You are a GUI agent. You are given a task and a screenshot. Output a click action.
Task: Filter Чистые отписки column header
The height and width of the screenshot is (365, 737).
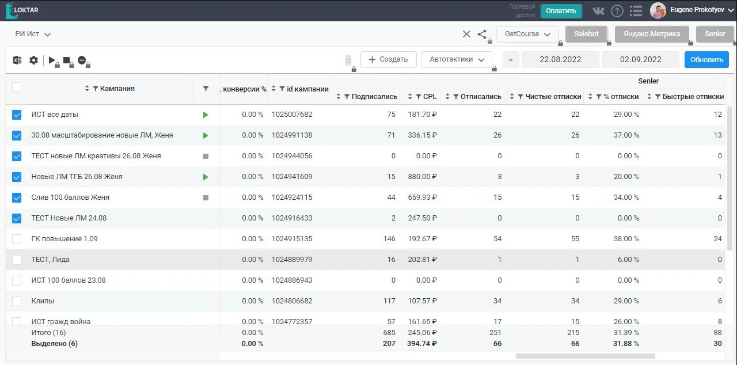point(521,97)
